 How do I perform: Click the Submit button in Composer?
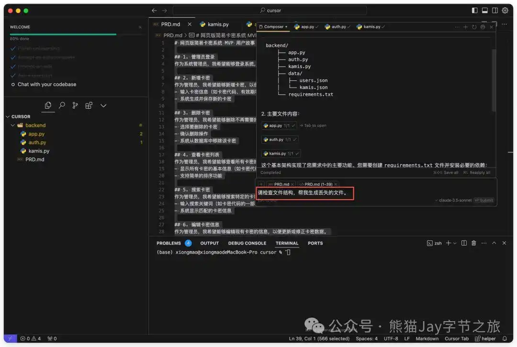pyautogui.click(x=483, y=200)
